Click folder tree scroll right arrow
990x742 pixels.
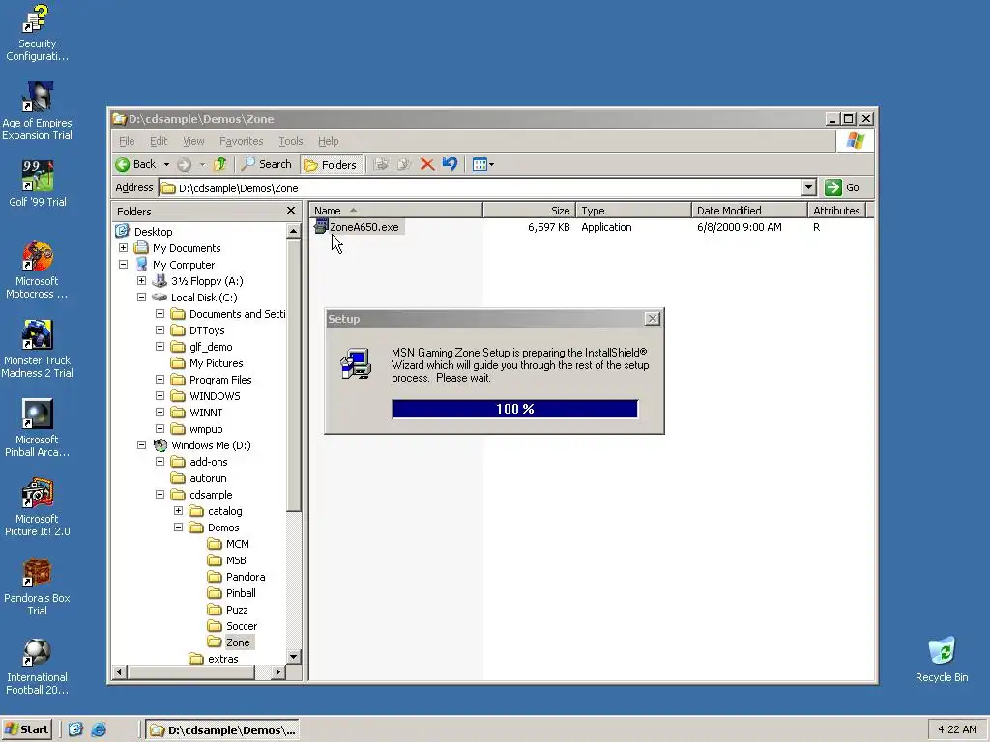(x=278, y=672)
